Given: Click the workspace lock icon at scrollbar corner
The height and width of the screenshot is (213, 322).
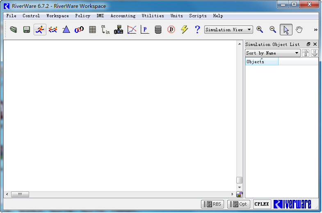Looking at the screenshot, I should [240, 194].
